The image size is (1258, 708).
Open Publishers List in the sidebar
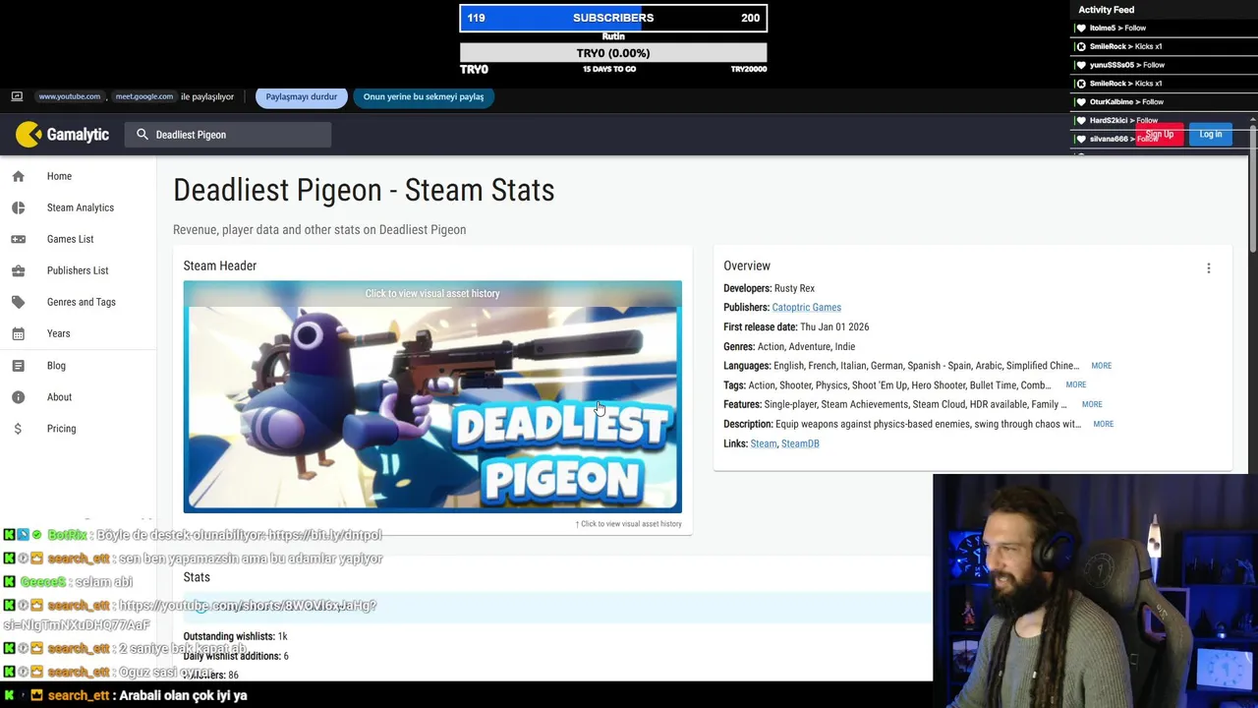(x=78, y=270)
